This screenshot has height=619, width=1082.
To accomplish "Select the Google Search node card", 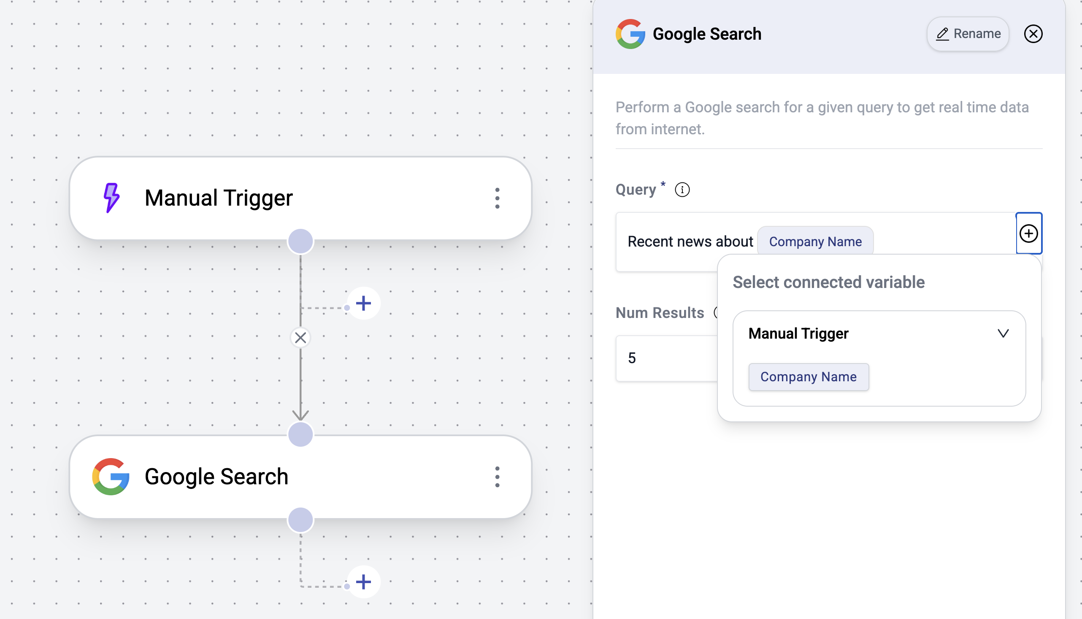I will 300,477.
